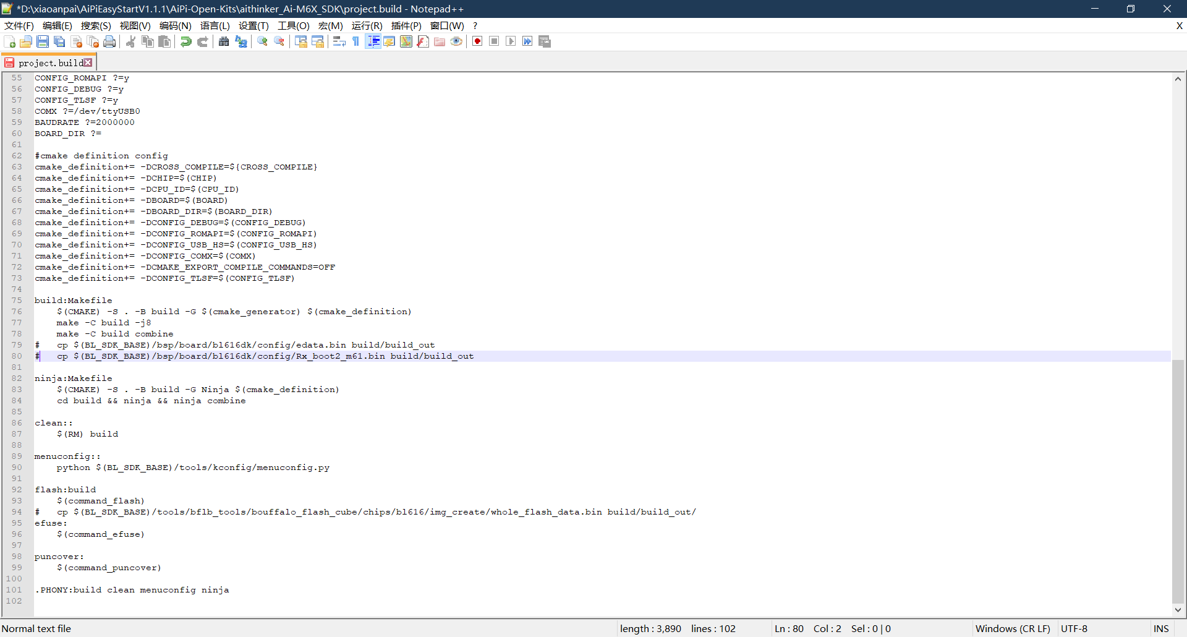
Task: Zoom out of the text
Action: 279,41
